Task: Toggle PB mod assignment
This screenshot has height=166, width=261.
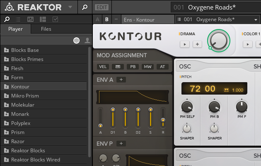Action: [133, 67]
